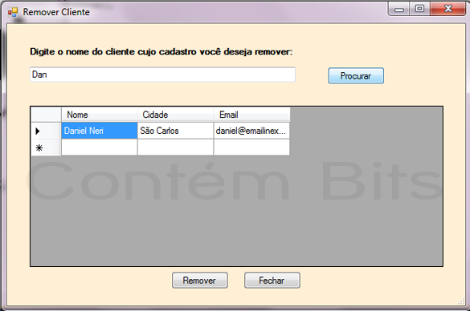470x311 pixels.
Task: Open the Remover Cliente window icon menu
Action: (x=13, y=12)
